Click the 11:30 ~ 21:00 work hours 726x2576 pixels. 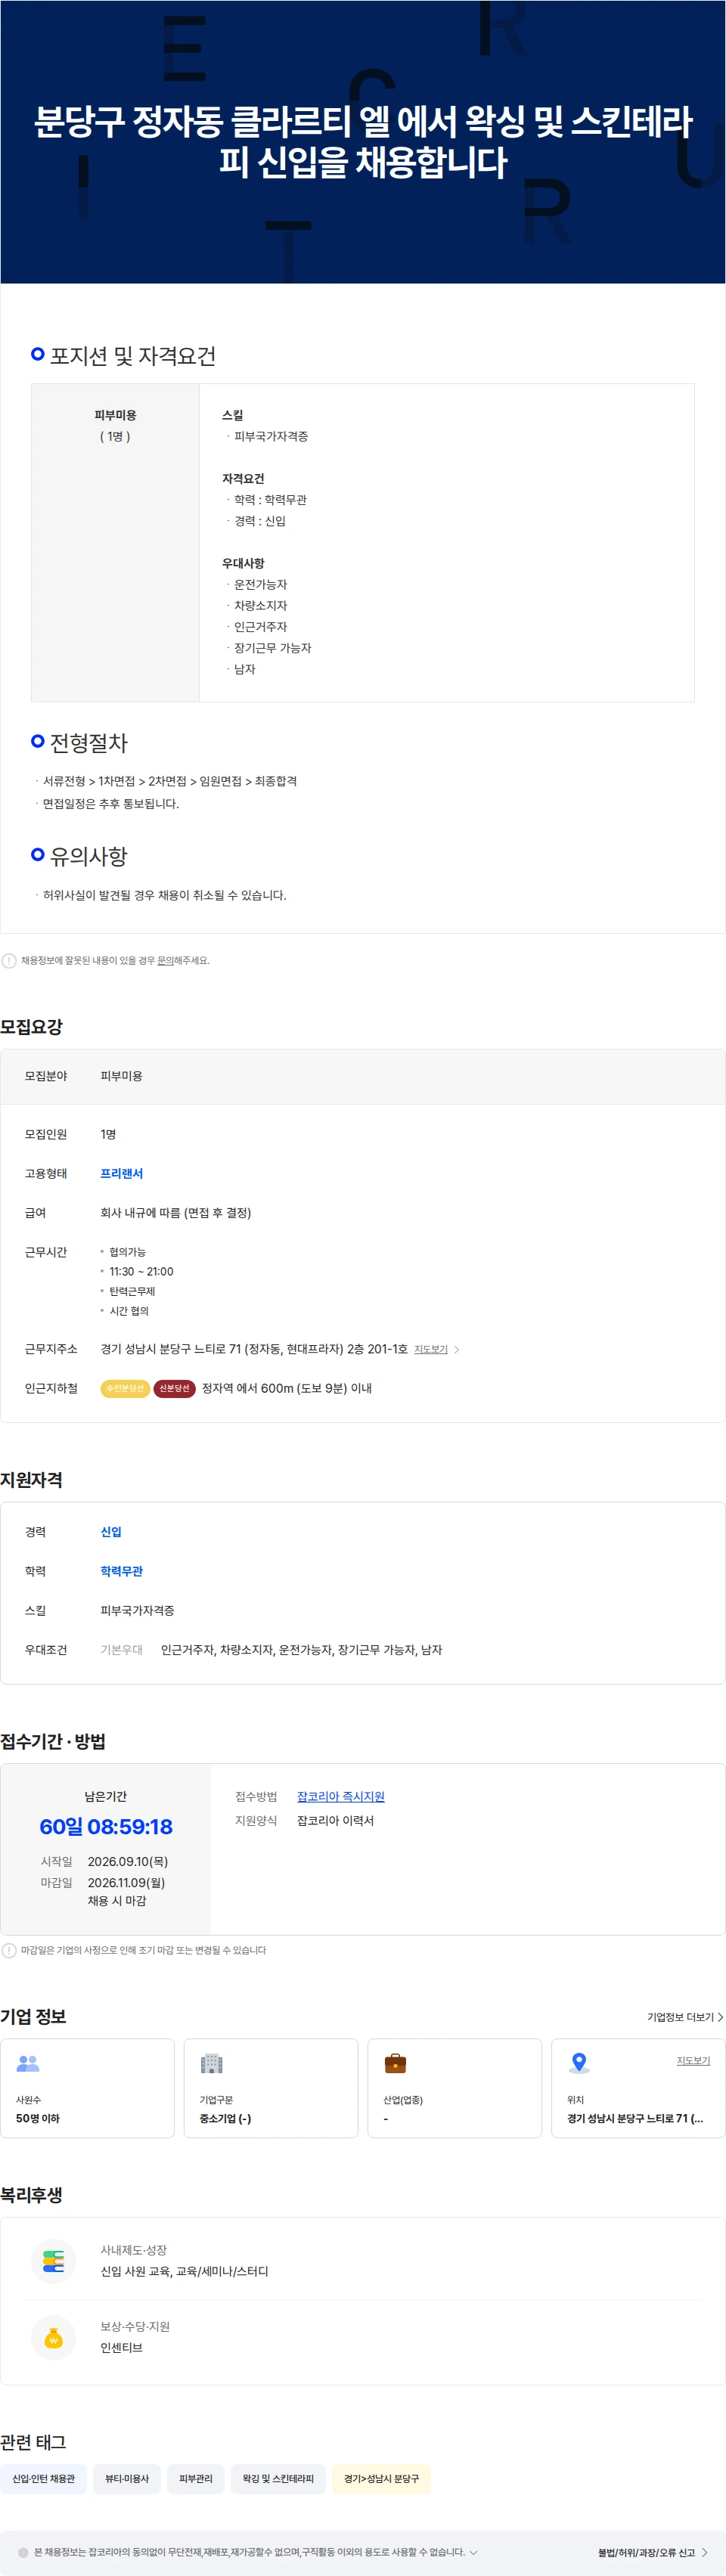[x=141, y=1271]
